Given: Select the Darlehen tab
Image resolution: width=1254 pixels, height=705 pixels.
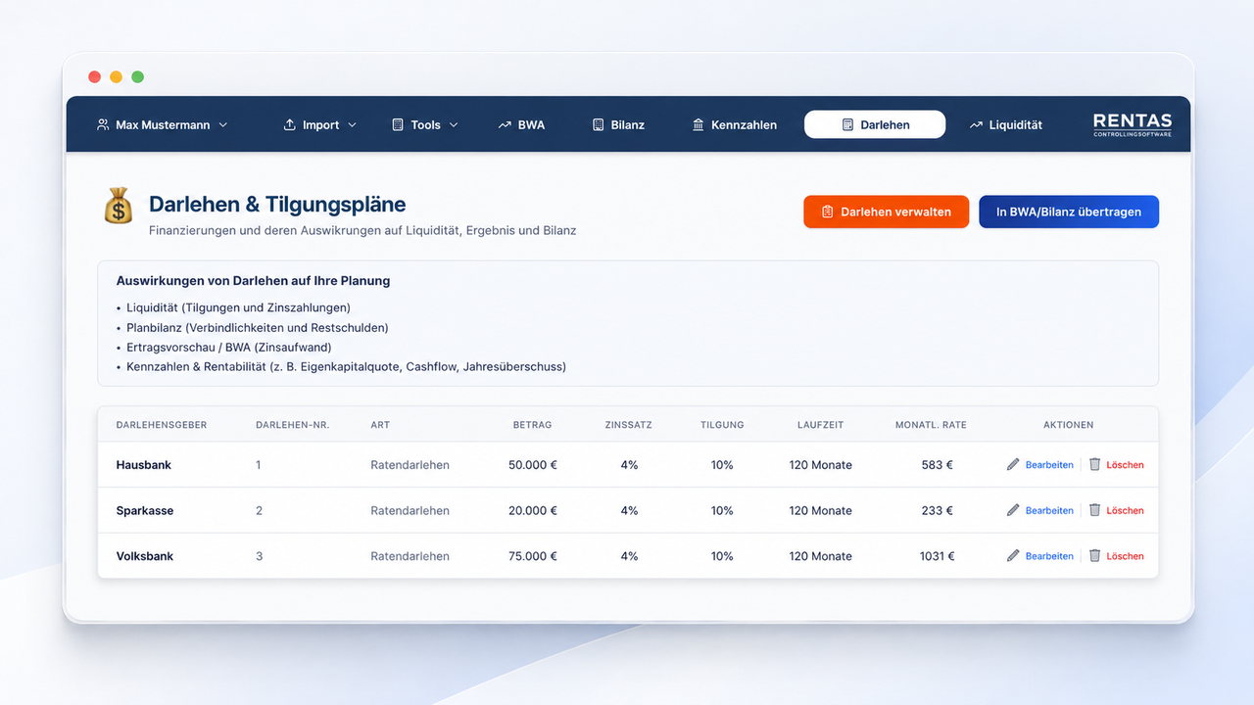Looking at the screenshot, I should click(875, 124).
